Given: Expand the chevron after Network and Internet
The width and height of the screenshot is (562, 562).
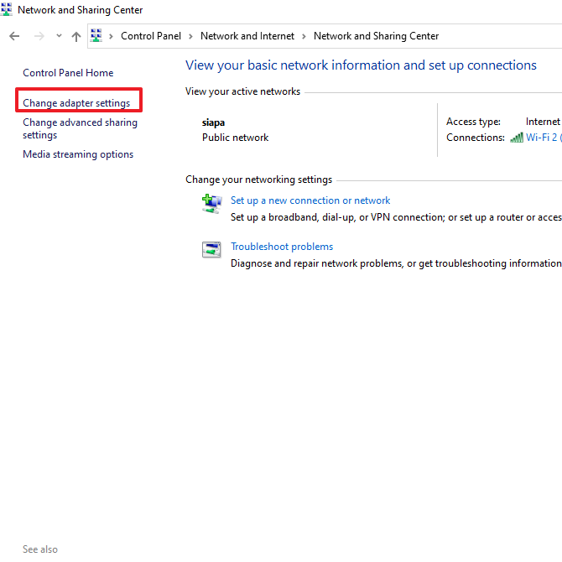Looking at the screenshot, I should [x=304, y=36].
